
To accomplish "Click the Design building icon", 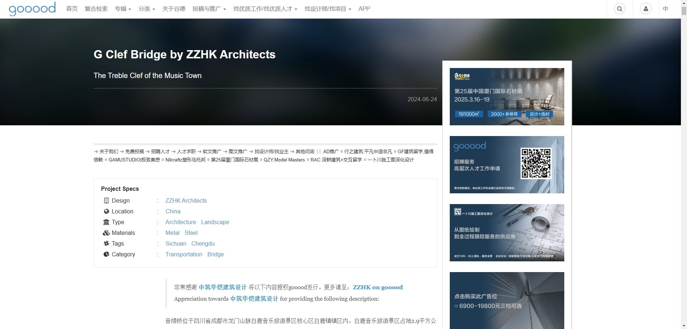I will pos(106,200).
